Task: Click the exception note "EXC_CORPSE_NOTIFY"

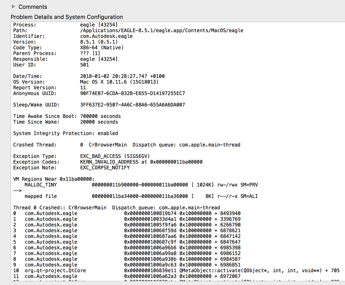Action: pyautogui.click(x=105, y=168)
